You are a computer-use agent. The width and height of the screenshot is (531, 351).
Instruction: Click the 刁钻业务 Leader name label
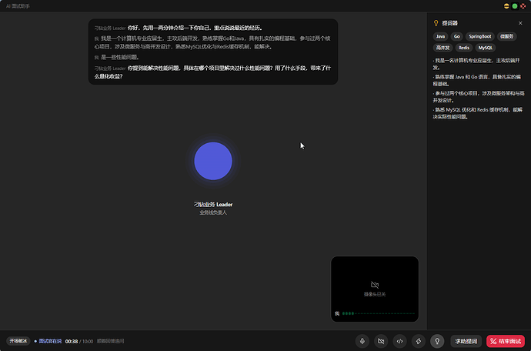pos(213,204)
